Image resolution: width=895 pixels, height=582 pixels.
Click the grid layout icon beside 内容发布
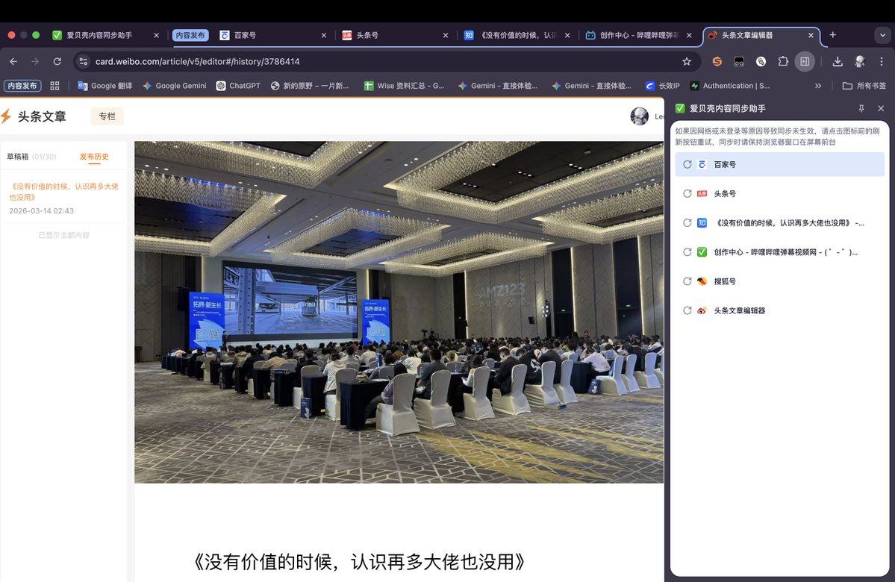click(x=53, y=85)
